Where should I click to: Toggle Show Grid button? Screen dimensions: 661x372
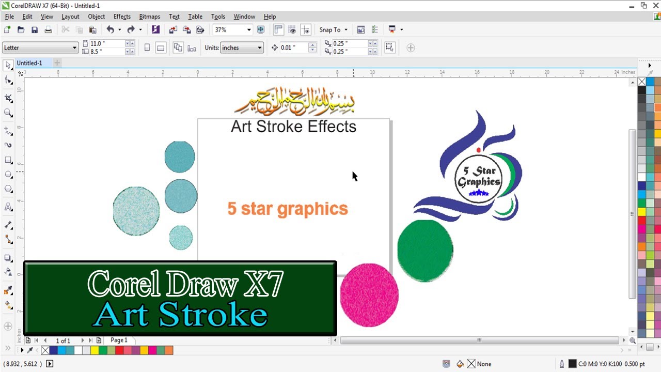(292, 30)
